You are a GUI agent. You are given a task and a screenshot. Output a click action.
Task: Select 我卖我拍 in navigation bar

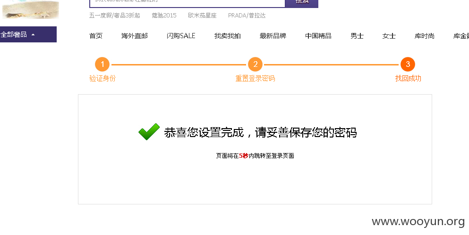coord(227,36)
